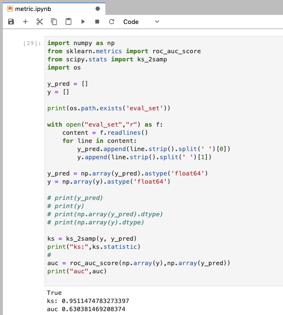Click the 'content = f.readlines()' line
Image resolution: width=283 pixels, height=315 pixels.
105,133
